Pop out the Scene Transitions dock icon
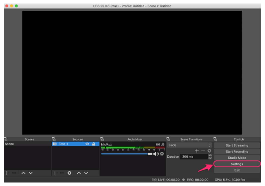 click(168, 139)
